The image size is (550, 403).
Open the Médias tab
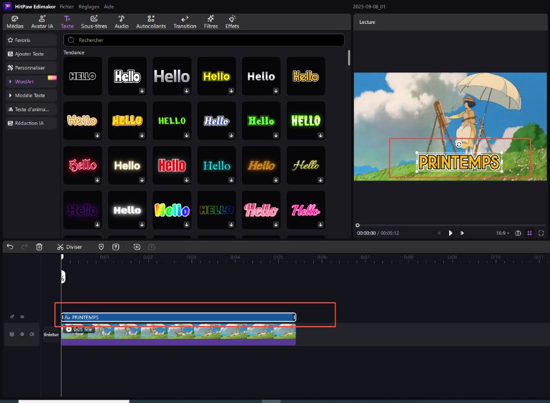15,22
